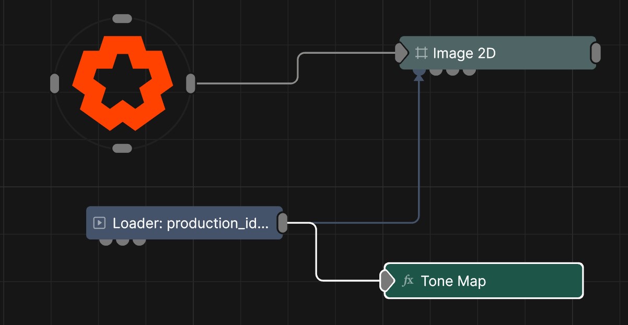Click the Image 2D right output port
Viewport: 628px width, 325px height.
pyautogui.click(x=595, y=53)
